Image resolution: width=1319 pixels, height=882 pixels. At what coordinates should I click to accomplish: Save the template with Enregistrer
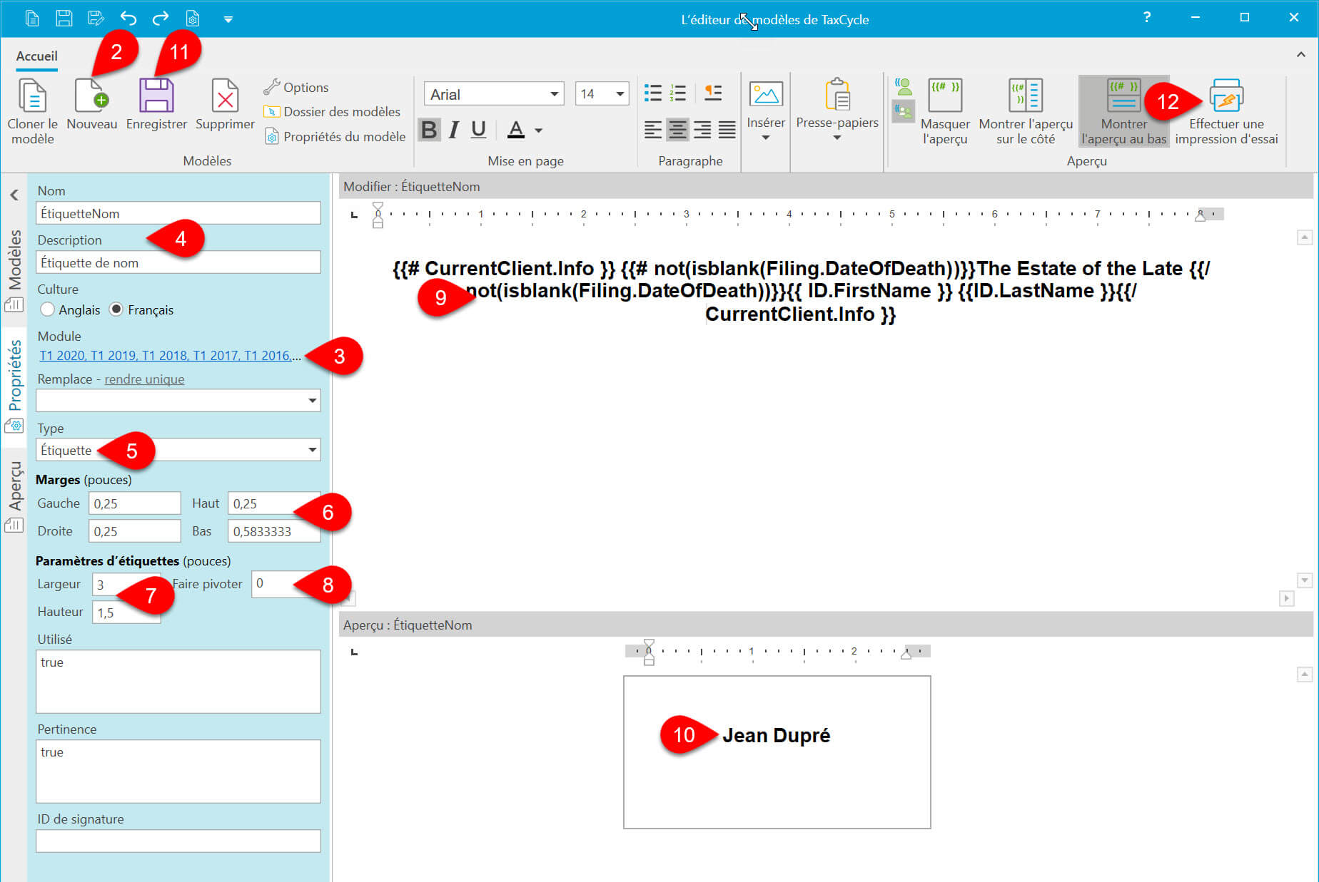point(156,104)
